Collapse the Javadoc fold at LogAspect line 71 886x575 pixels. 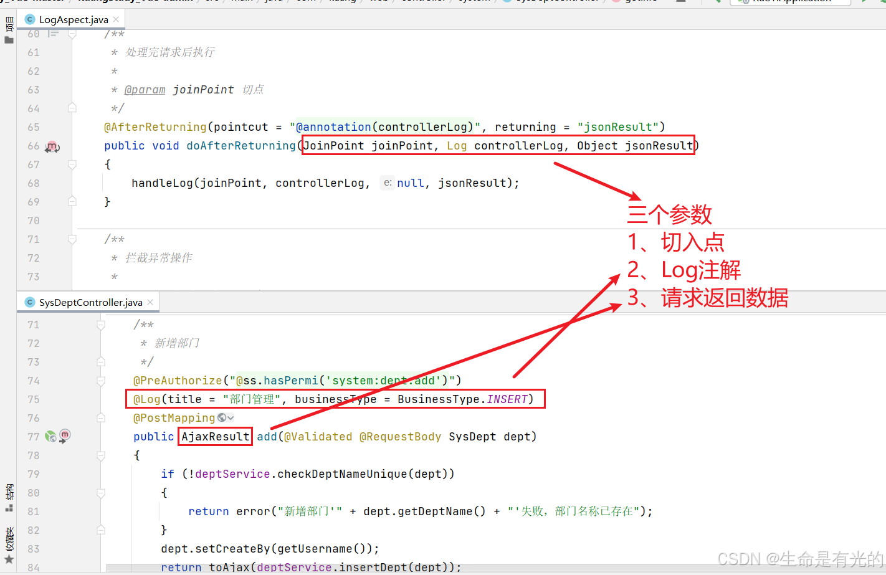pyautogui.click(x=72, y=239)
